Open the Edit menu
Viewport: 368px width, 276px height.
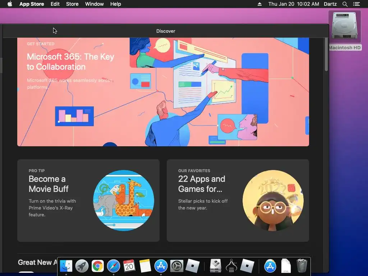(x=55, y=4)
